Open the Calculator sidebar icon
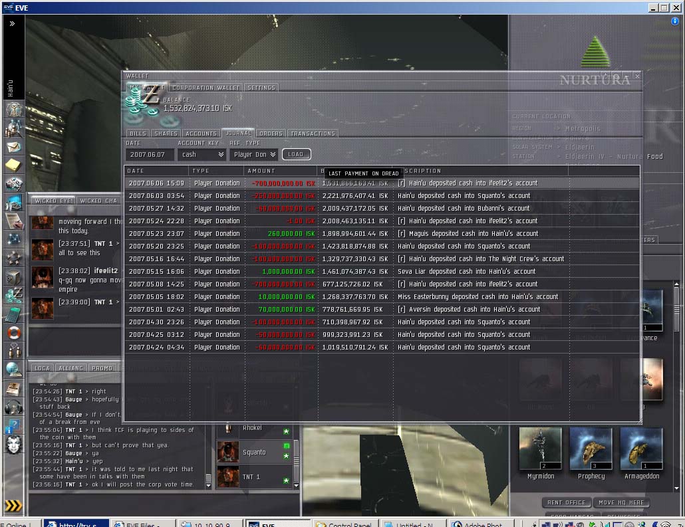Viewport: 685px width, 527px height. [x=14, y=314]
